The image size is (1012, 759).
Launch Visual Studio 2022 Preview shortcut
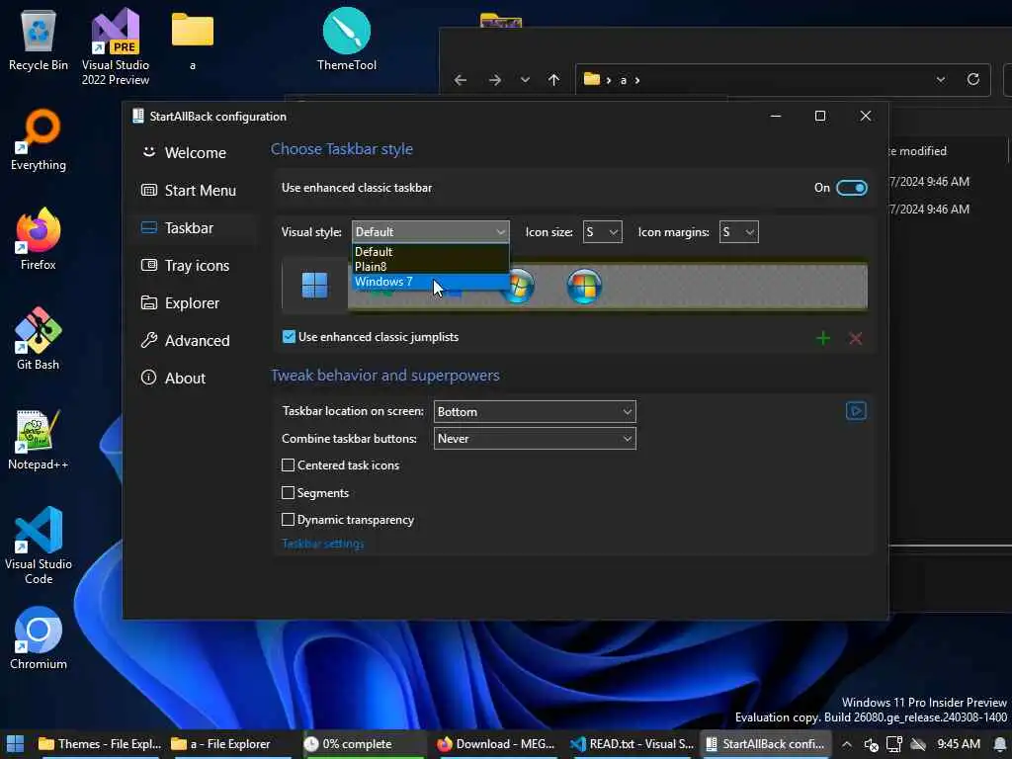pyautogui.click(x=116, y=46)
